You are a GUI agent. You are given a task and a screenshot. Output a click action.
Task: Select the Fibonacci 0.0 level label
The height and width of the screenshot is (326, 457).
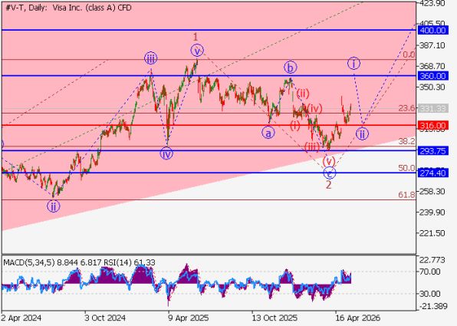[x=409, y=54]
